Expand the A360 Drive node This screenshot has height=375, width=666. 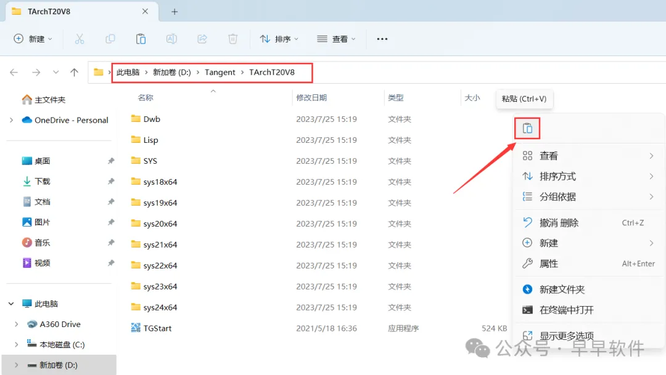pos(17,324)
